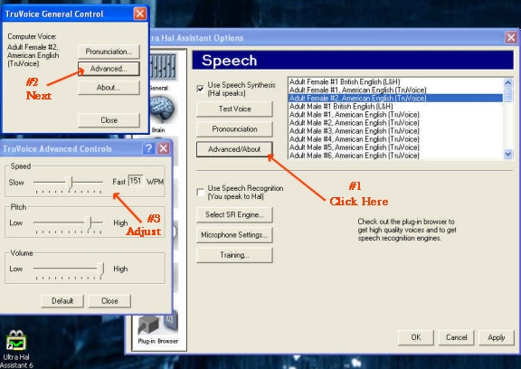Click the Advanced/About button
Screen dimensions: 521x369
pyautogui.click(x=234, y=149)
